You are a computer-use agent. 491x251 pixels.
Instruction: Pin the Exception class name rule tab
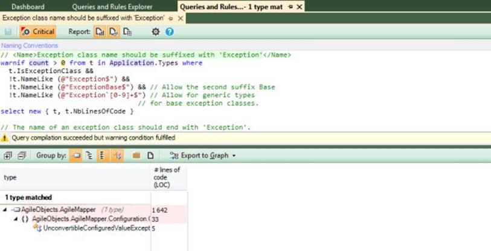[171, 19]
